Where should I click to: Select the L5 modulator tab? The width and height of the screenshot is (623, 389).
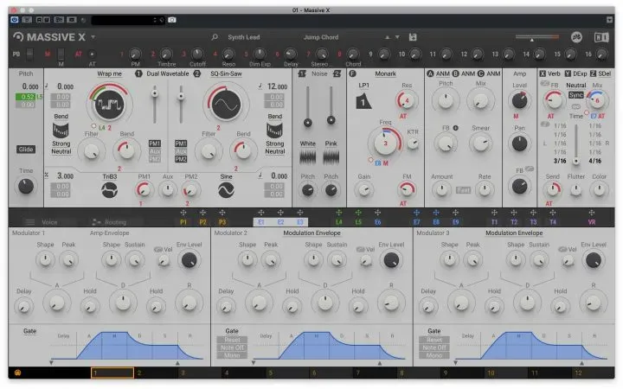(358, 222)
